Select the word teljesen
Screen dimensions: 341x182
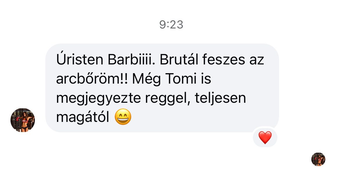(x=220, y=99)
